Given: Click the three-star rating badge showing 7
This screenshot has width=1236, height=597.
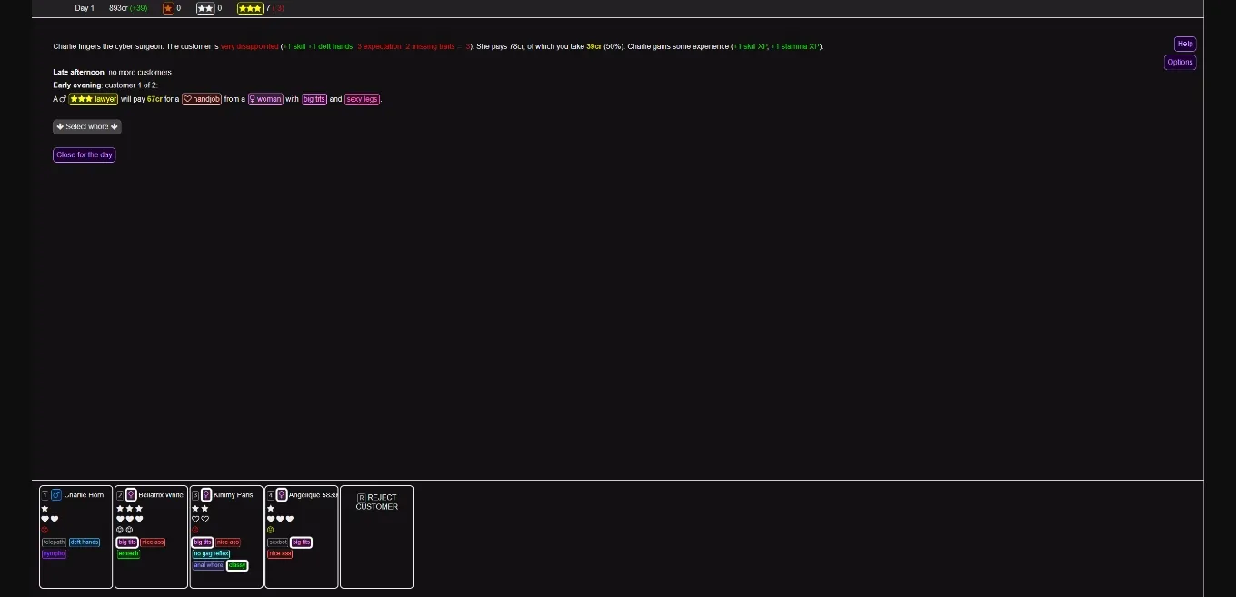Looking at the screenshot, I should (250, 8).
